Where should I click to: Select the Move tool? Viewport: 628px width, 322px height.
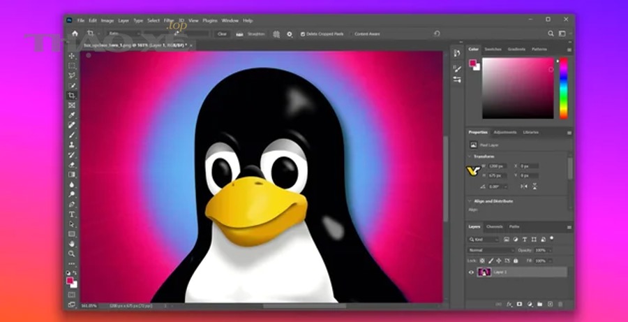tap(72, 56)
